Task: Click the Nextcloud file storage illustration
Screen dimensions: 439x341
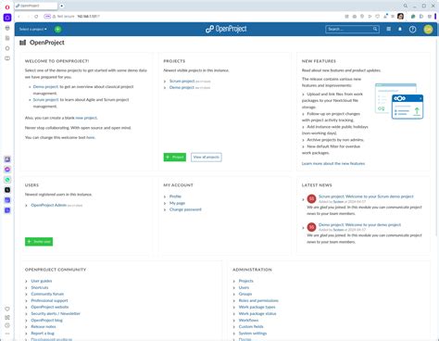Action: pos(399,101)
